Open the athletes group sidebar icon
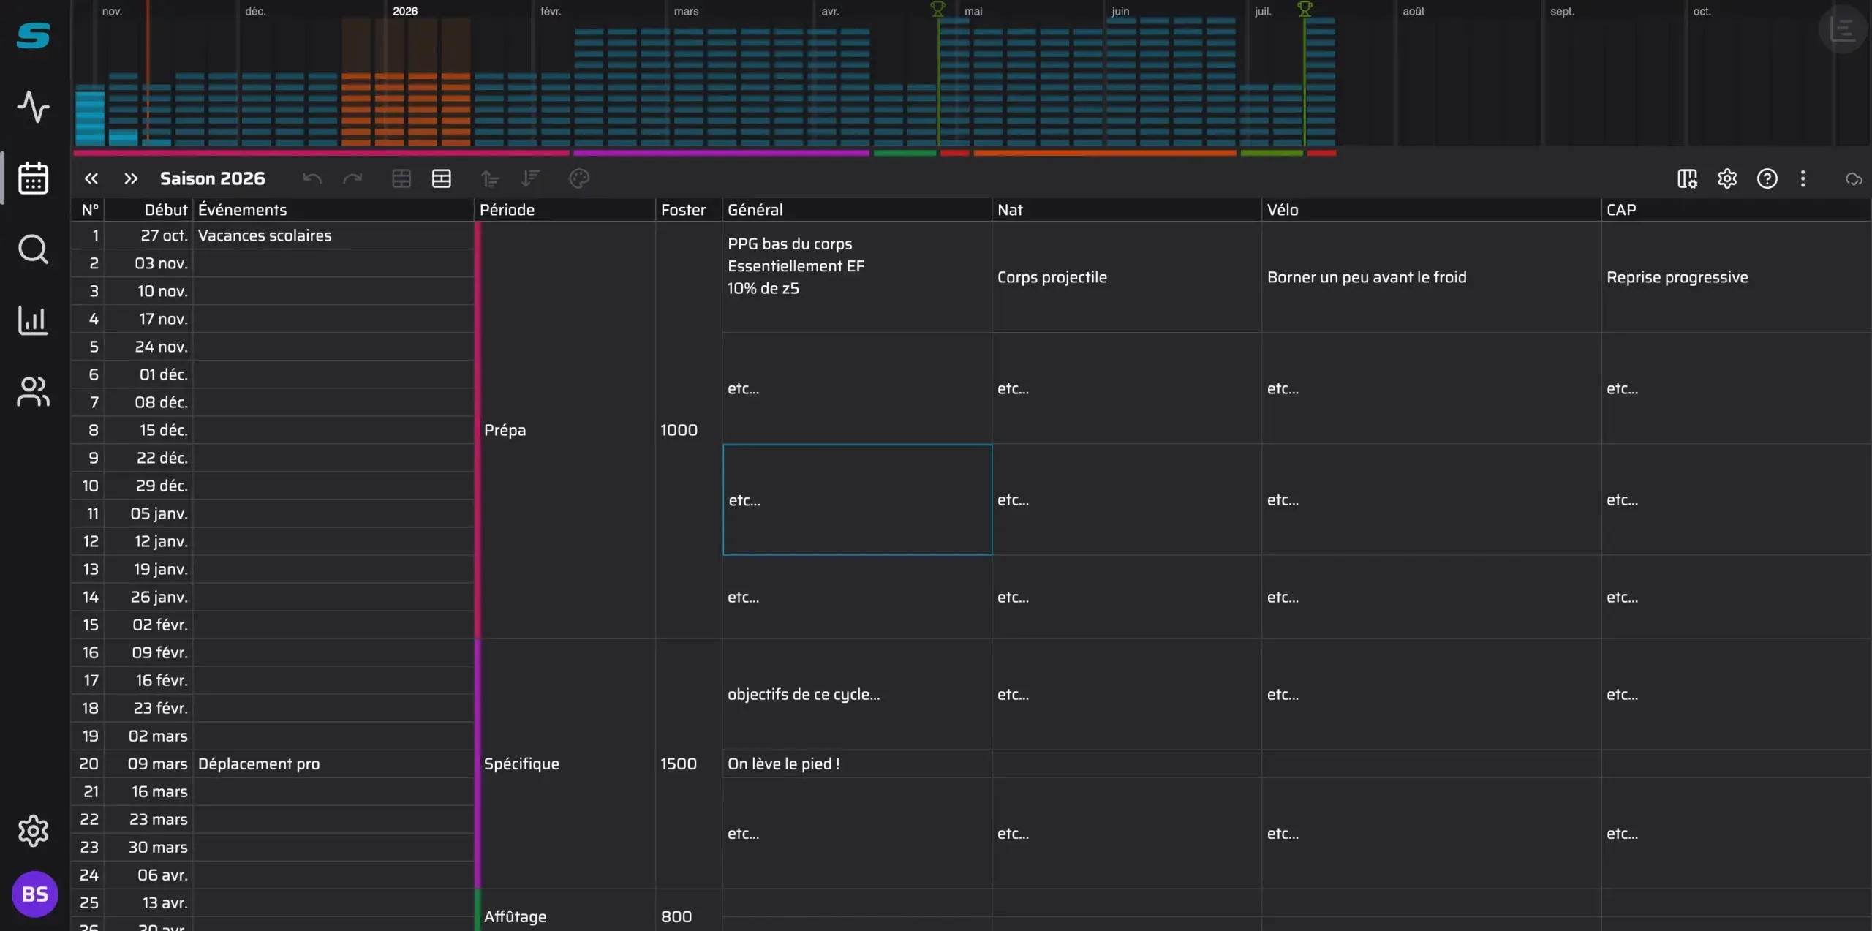1872x931 pixels. (x=33, y=392)
